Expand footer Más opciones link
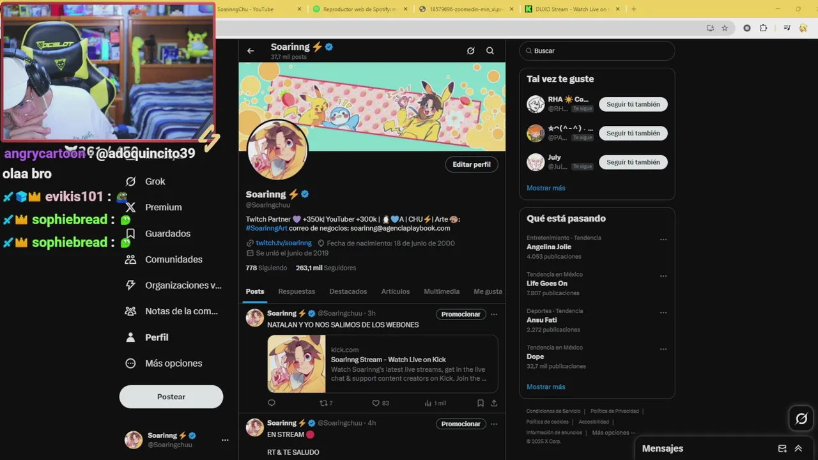 click(x=613, y=433)
